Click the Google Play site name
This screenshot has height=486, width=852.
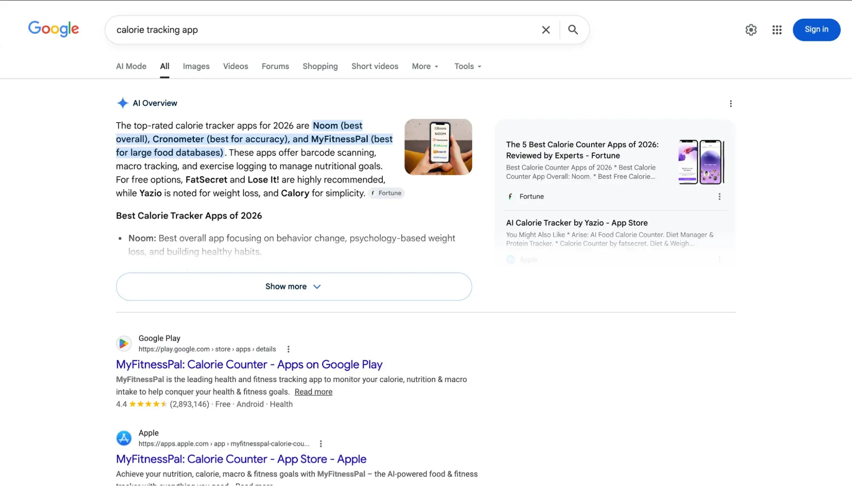click(159, 338)
